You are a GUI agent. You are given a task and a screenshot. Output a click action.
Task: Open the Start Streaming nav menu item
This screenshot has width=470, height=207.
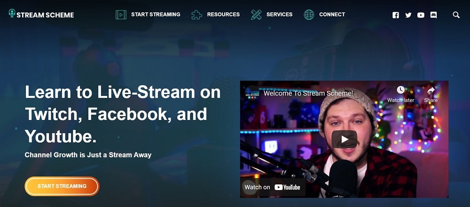(x=156, y=14)
